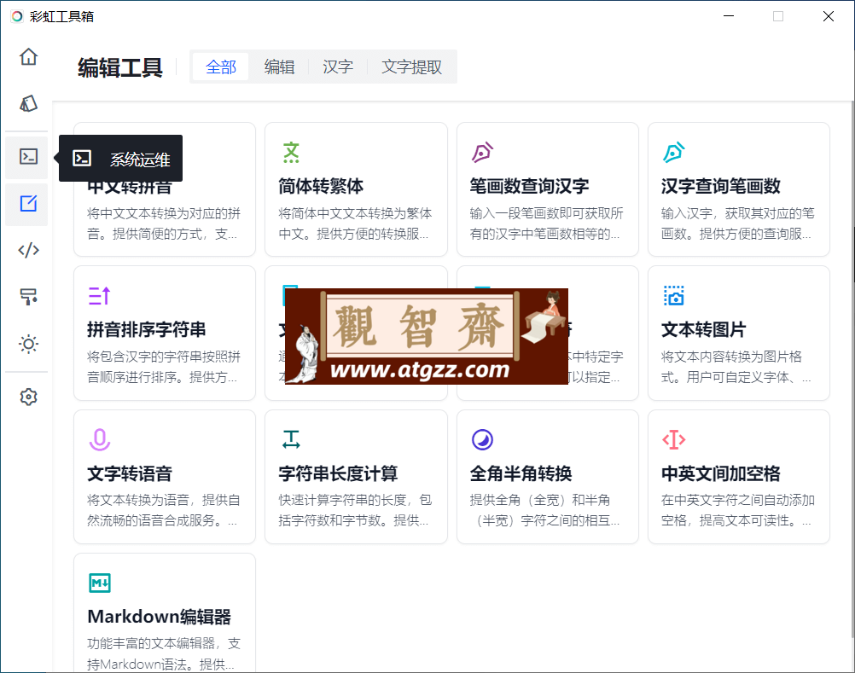This screenshot has width=855, height=673.
Task: Click description text 将简体中文文本转换为繁体
Action: [355, 213]
